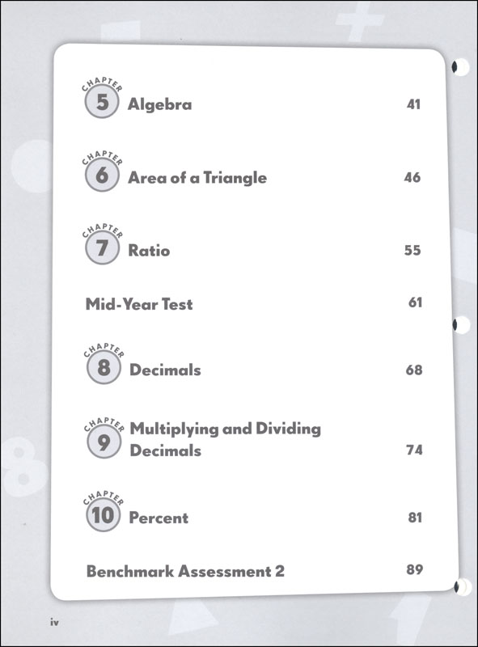Viewport: 478px width, 647px height.
Task: Open Multiplying and Dividing Decimals entry
Action: click(x=226, y=439)
